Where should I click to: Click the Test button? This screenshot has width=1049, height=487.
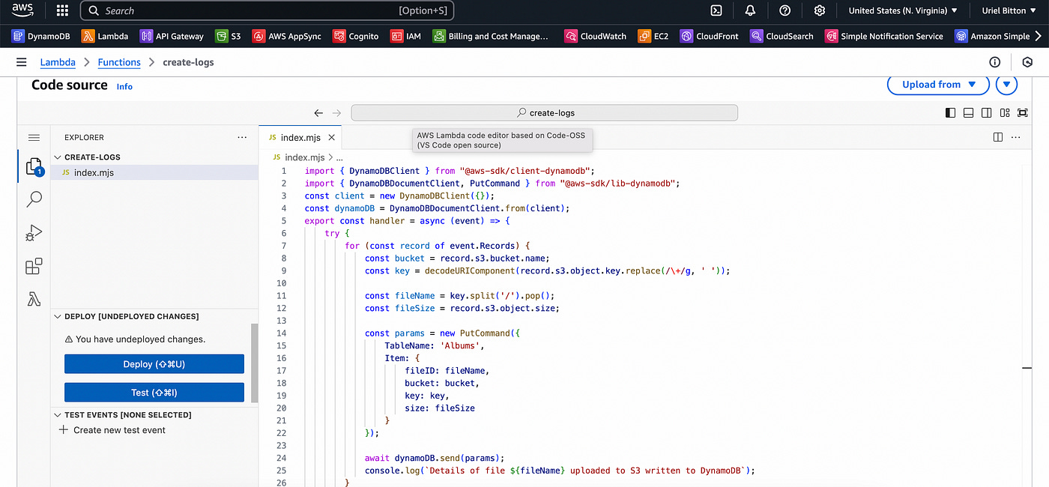[154, 393]
